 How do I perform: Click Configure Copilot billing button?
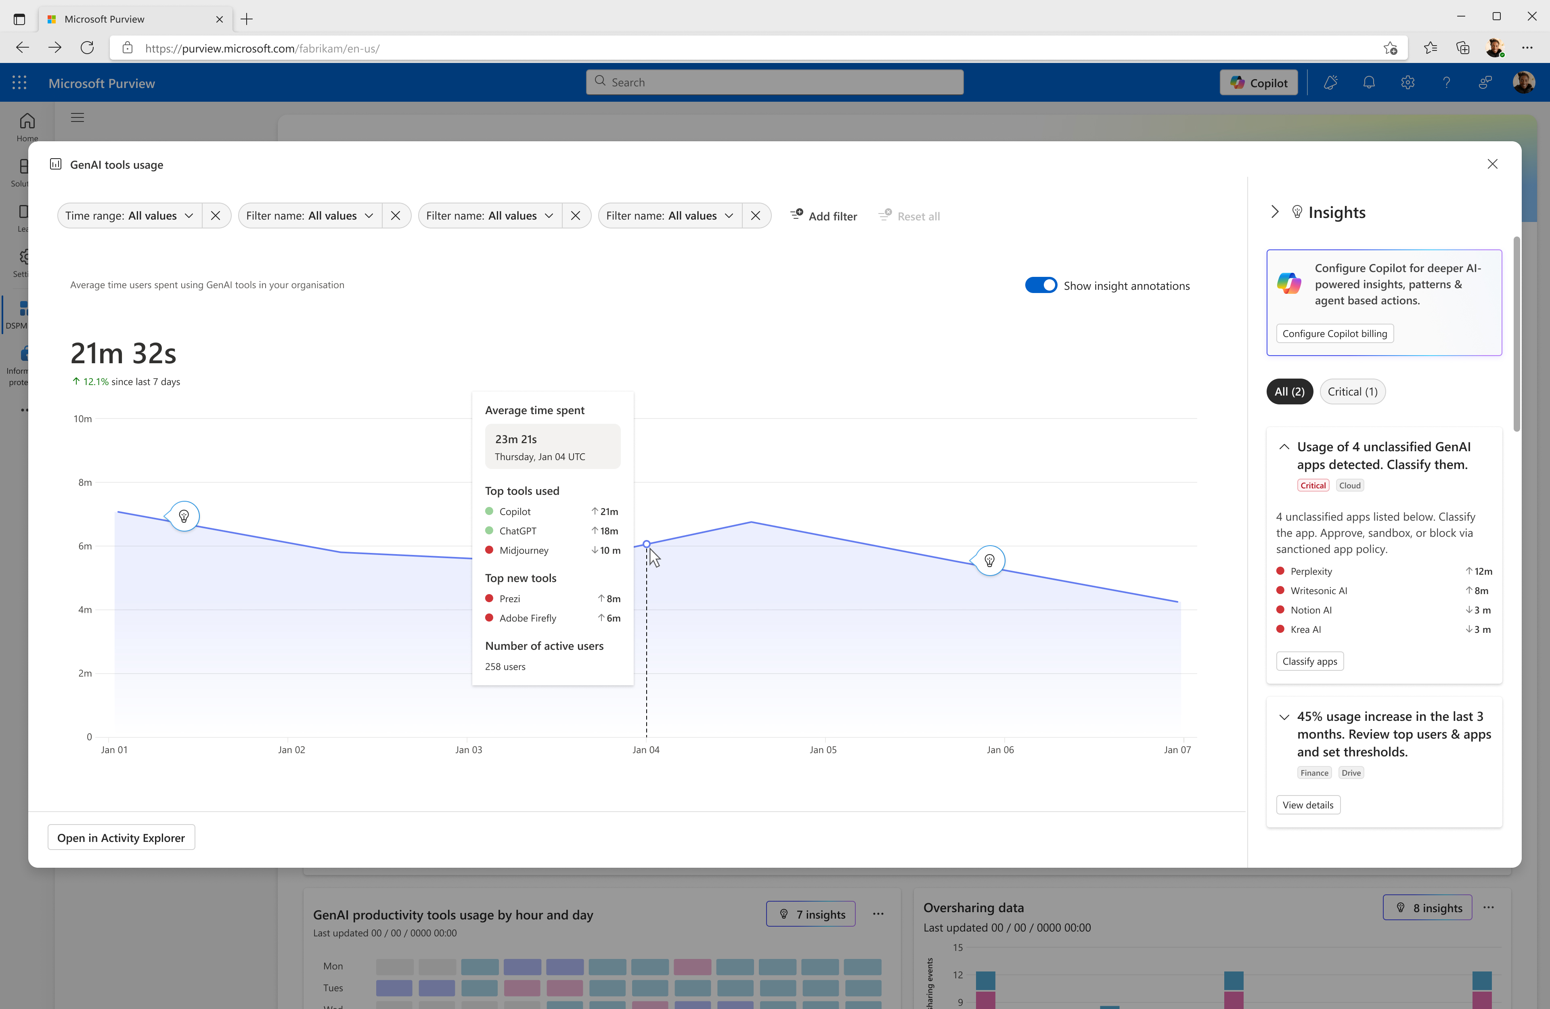click(x=1334, y=333)
